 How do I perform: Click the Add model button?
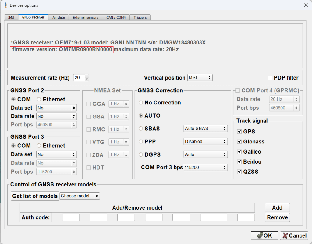coord(277,207)
